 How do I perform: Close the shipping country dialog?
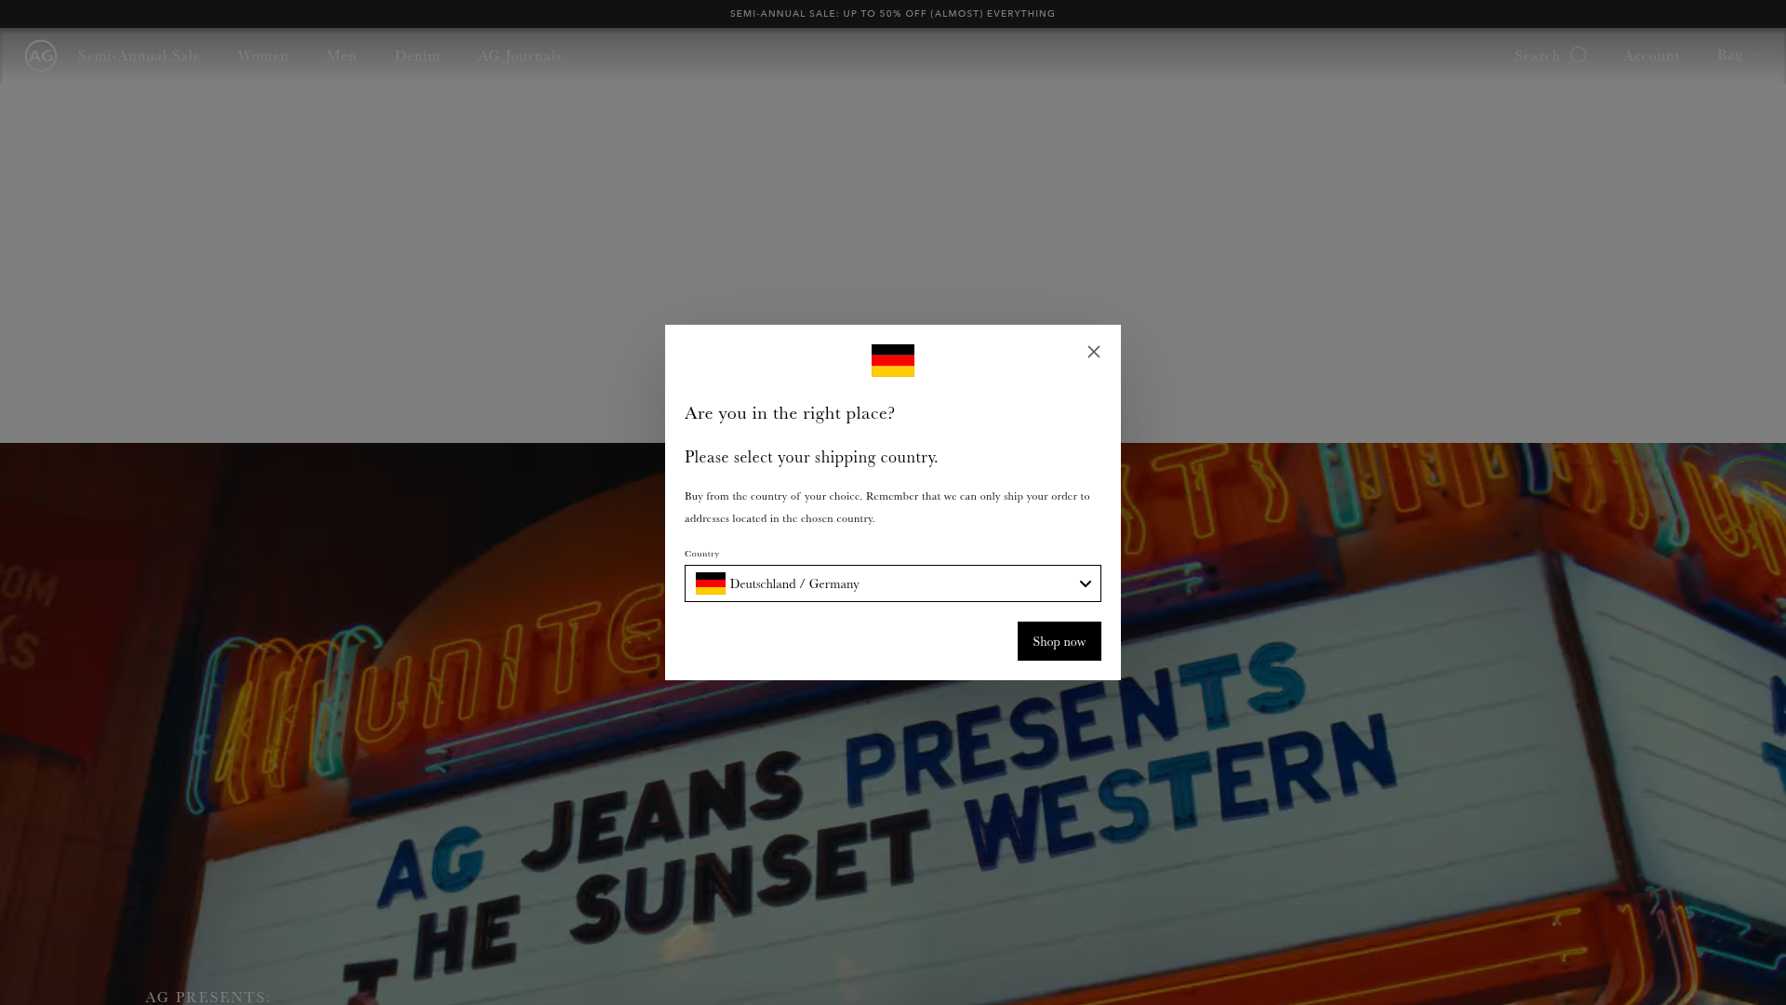coord(1094,352)
